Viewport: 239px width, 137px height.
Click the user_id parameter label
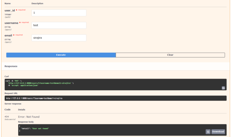[x=10, y=11]
